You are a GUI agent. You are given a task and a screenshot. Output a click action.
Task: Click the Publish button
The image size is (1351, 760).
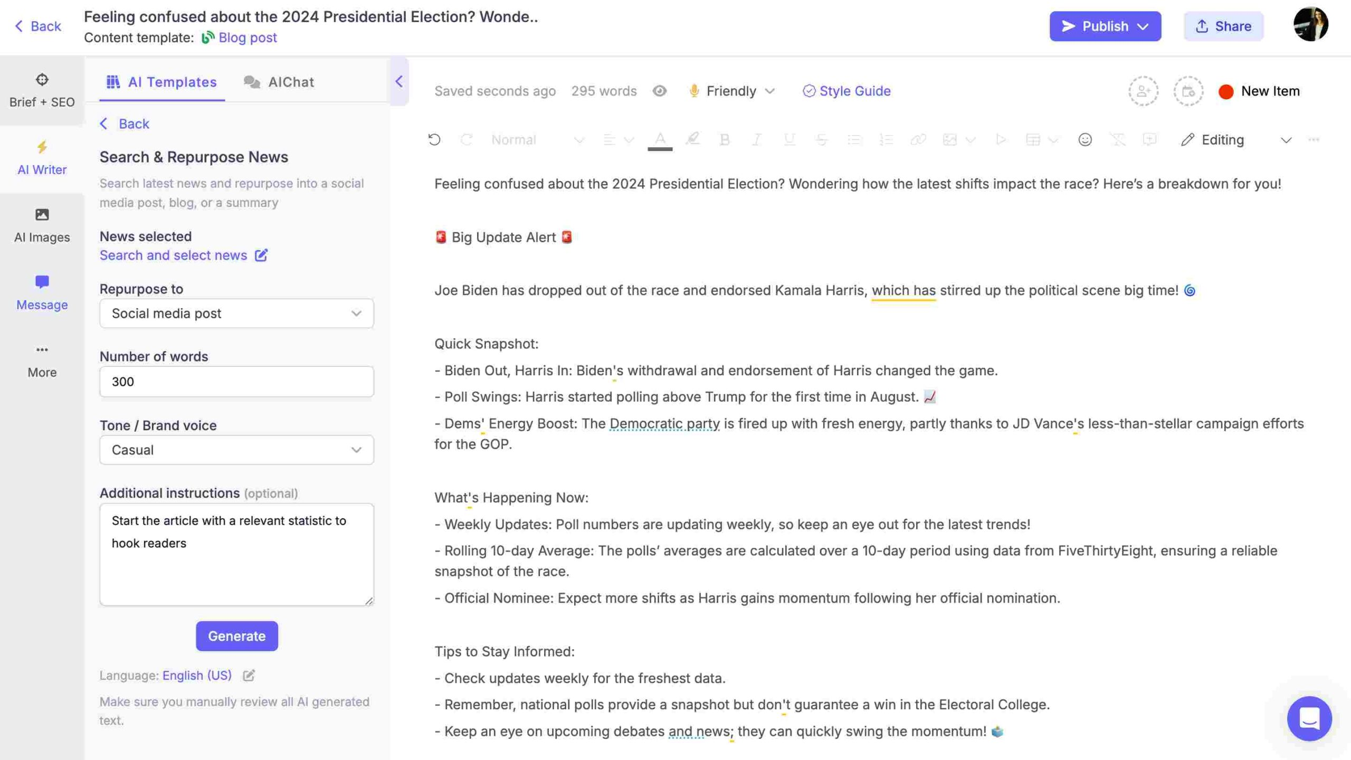pyautogui.click(x=1105, y=26)
